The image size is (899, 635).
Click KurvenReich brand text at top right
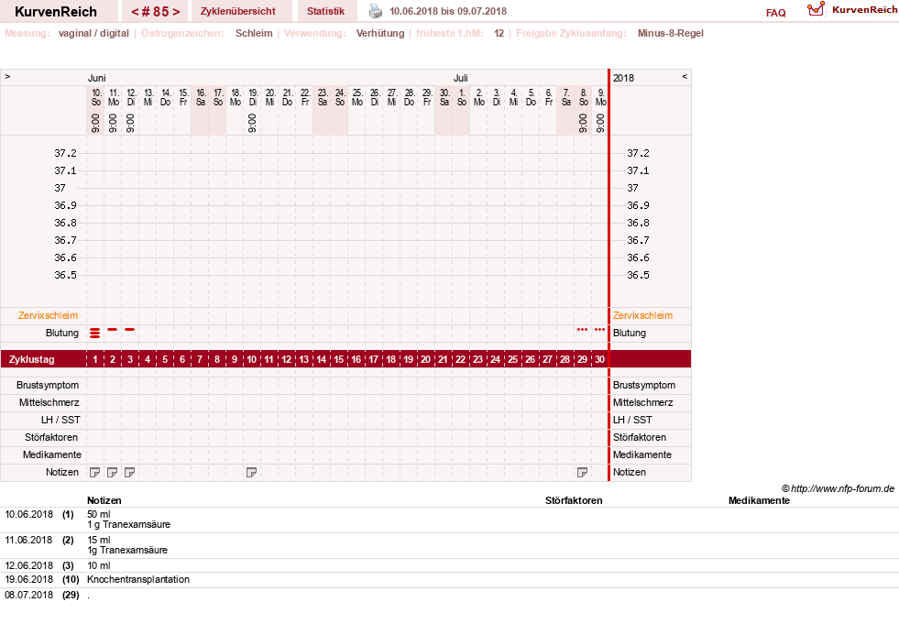(864, 10)
